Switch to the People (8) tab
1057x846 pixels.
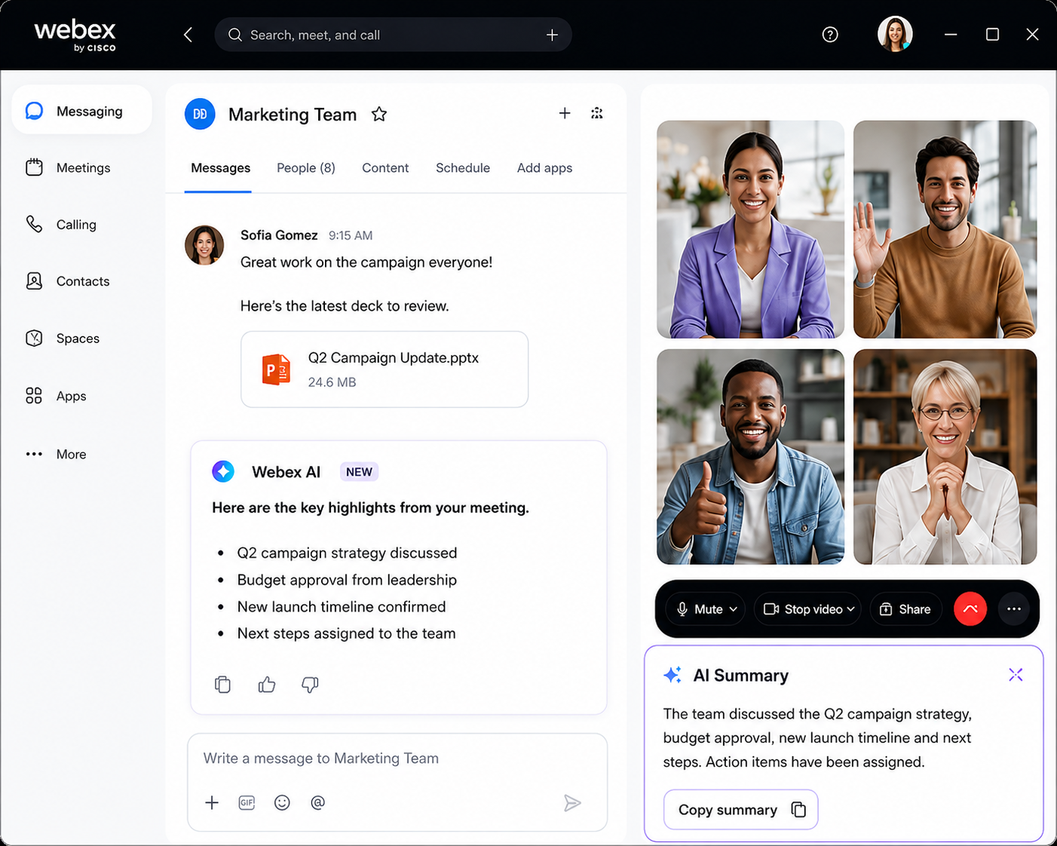pos(306,168)
